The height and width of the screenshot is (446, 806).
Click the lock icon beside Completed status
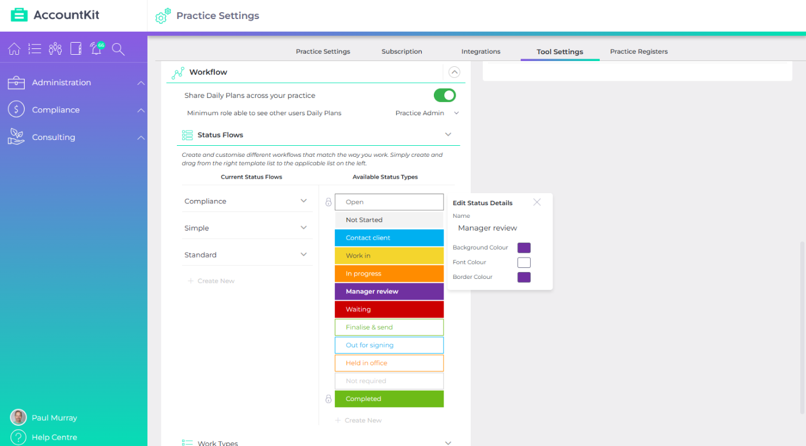[x=328, y=399]
